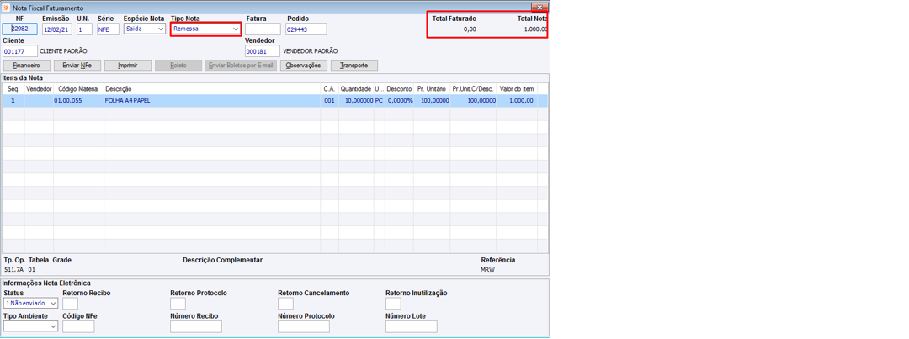The width and height of the screenshot is (909, 339).
Task: Click the Retorno Inutilização box
Action: coord(393,303)
